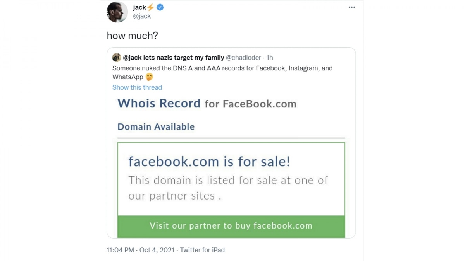Click the 11:04 PM Oct 4, 2021 timestamp

pos(141,250)
